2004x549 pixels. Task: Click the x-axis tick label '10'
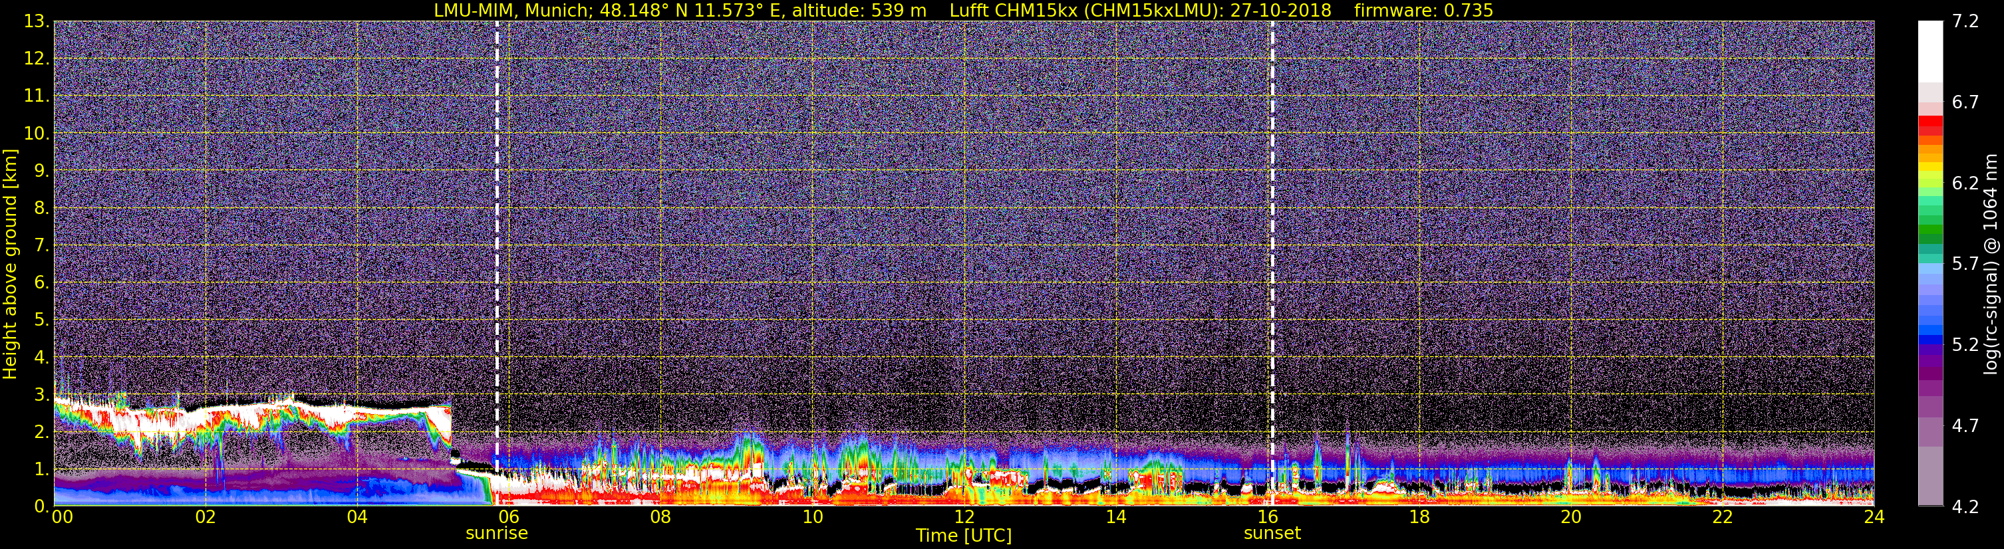point(812,517)
